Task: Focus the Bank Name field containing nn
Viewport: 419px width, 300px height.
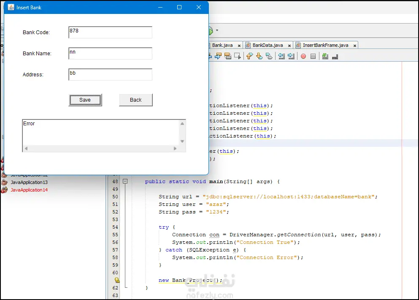Action: (x=111, y=54)
